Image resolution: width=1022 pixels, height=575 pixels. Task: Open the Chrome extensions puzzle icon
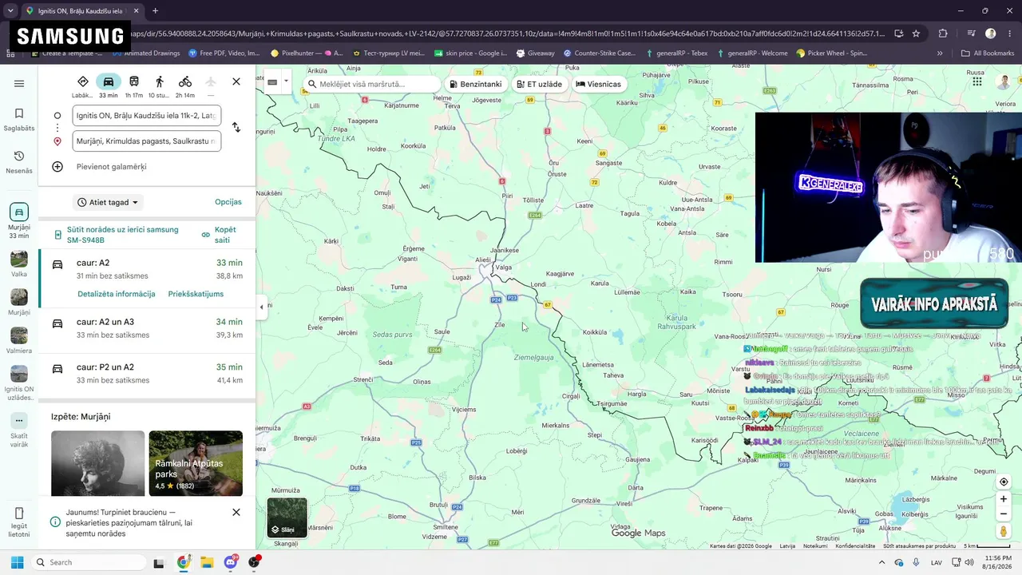coord(943,34)
